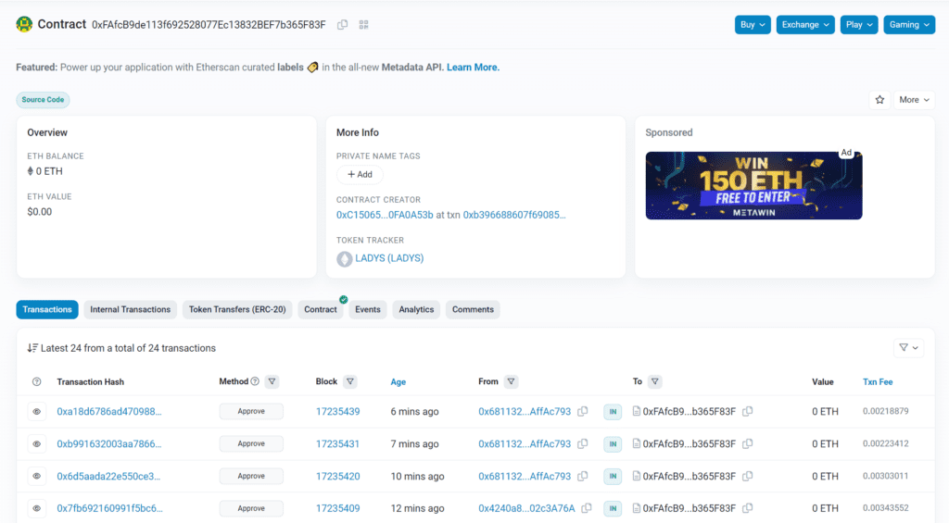Copy To address in the 0xb991632003aa7866 row
949x523 pixels.
click(748, 443)
